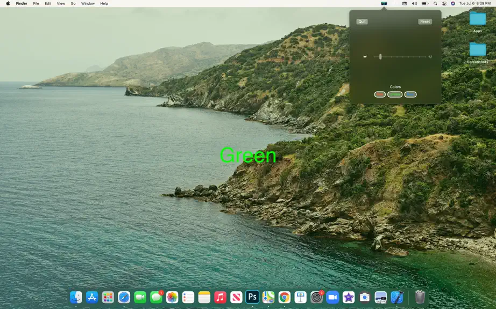Click the Reset button in the popover
This screenshot has height=309, width=496.
click(425, 21)
